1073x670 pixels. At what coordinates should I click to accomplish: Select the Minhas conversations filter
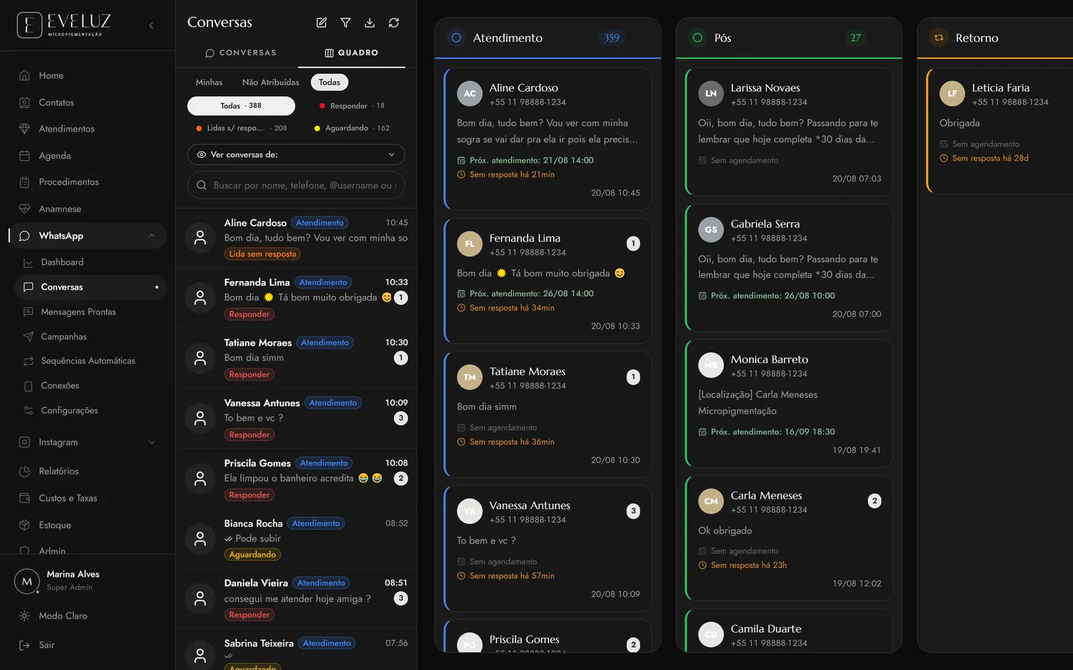(x=209, y=82)
